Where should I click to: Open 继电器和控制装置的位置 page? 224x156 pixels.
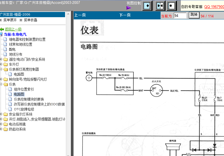(27, 39)
